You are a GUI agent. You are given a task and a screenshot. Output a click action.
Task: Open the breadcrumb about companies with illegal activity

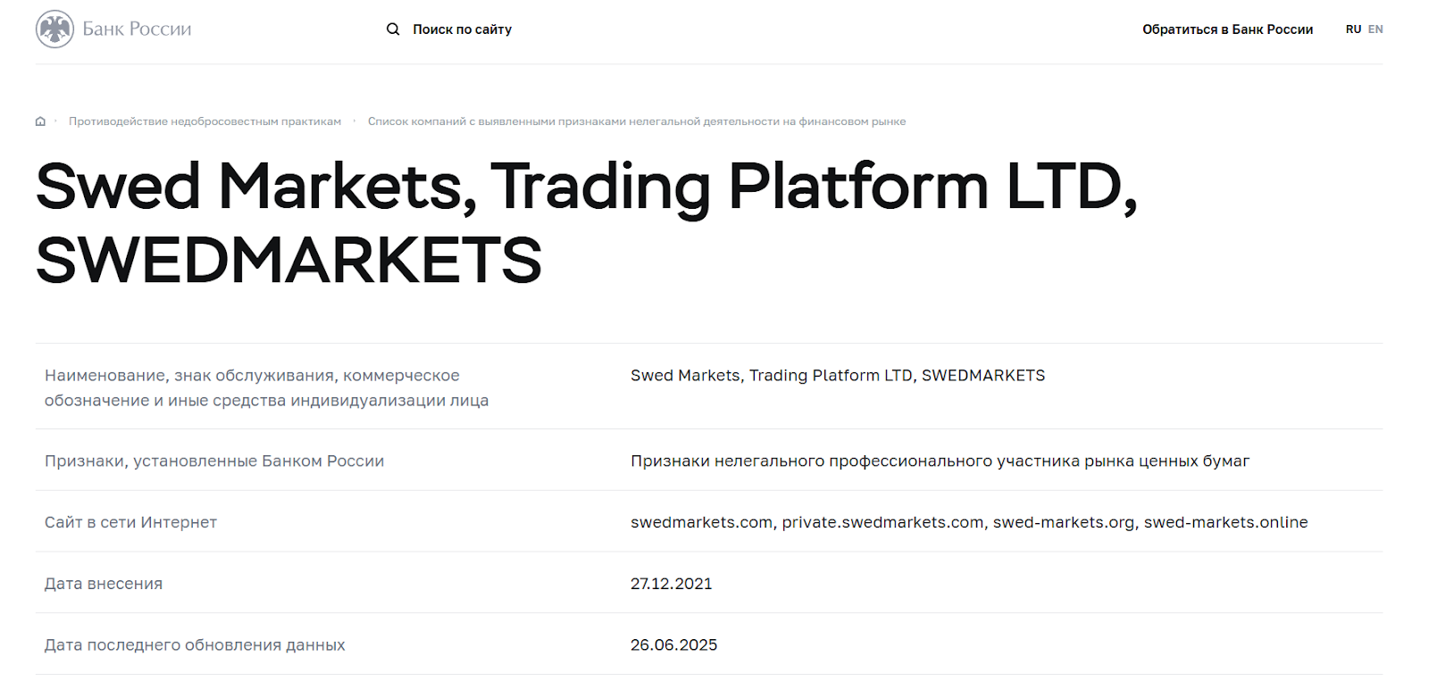coord(637,121)
